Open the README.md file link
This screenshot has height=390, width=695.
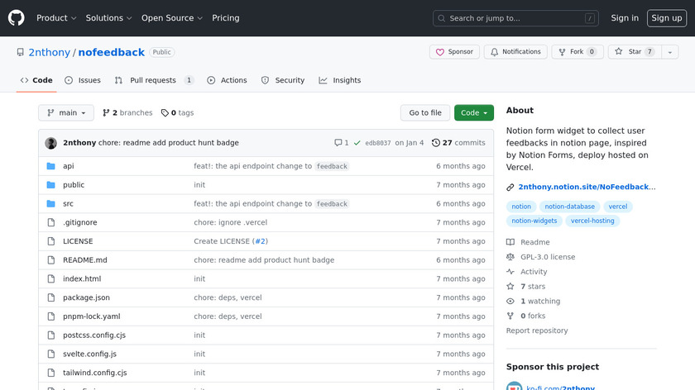point(85,260)
